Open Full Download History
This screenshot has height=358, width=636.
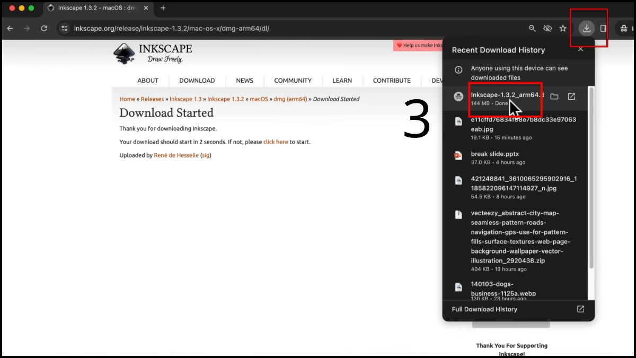pos(484,309)
